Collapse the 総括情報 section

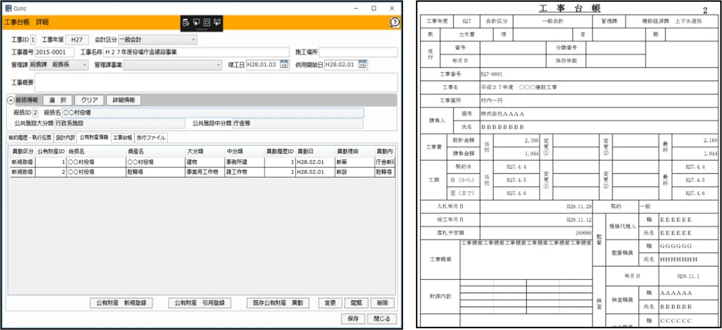tap(10, 100)
